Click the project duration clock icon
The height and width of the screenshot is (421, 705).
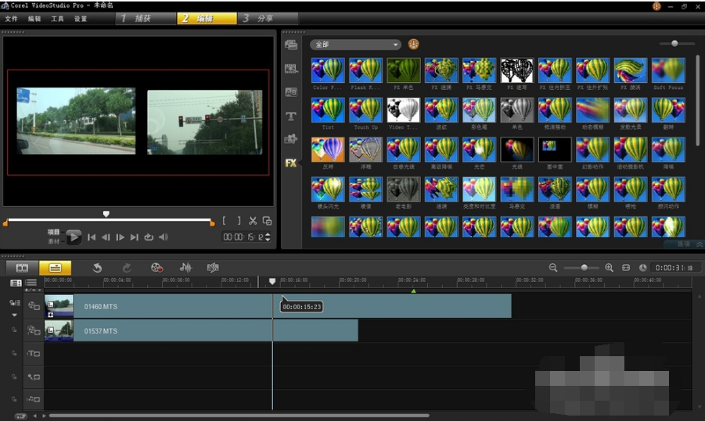point(643,268)
